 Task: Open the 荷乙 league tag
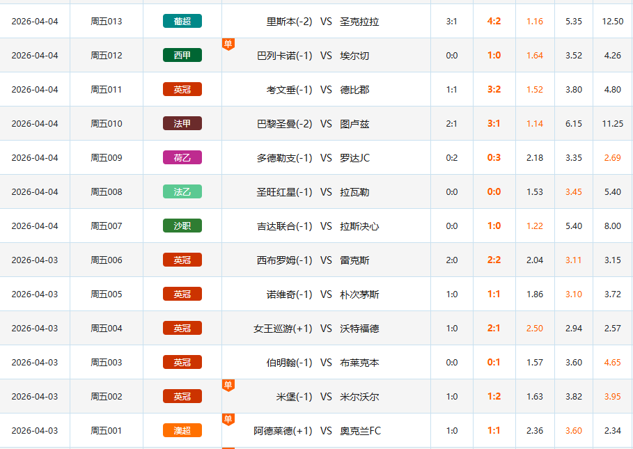coord(182,157)
